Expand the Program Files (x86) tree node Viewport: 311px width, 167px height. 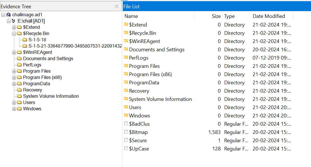coord(14,78)
